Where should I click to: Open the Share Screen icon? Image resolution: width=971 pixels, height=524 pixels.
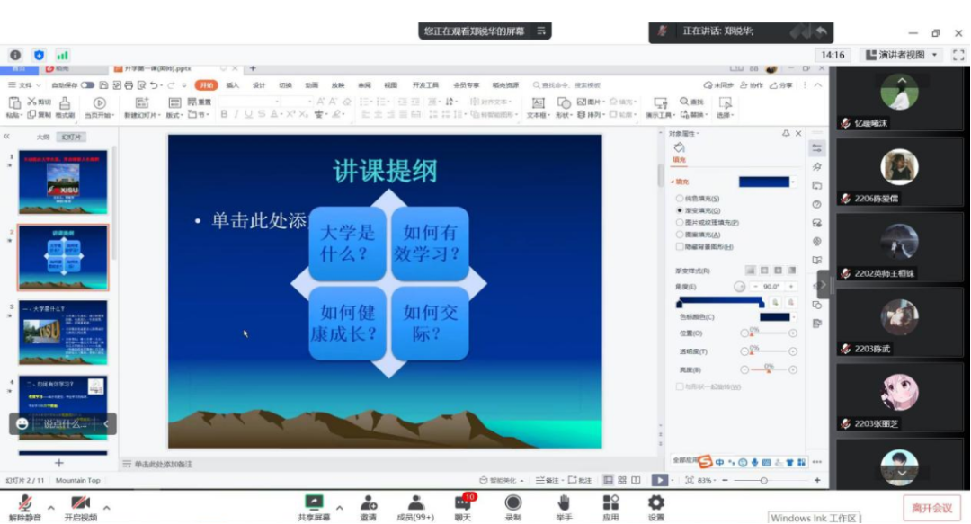(x=314, y=502)
